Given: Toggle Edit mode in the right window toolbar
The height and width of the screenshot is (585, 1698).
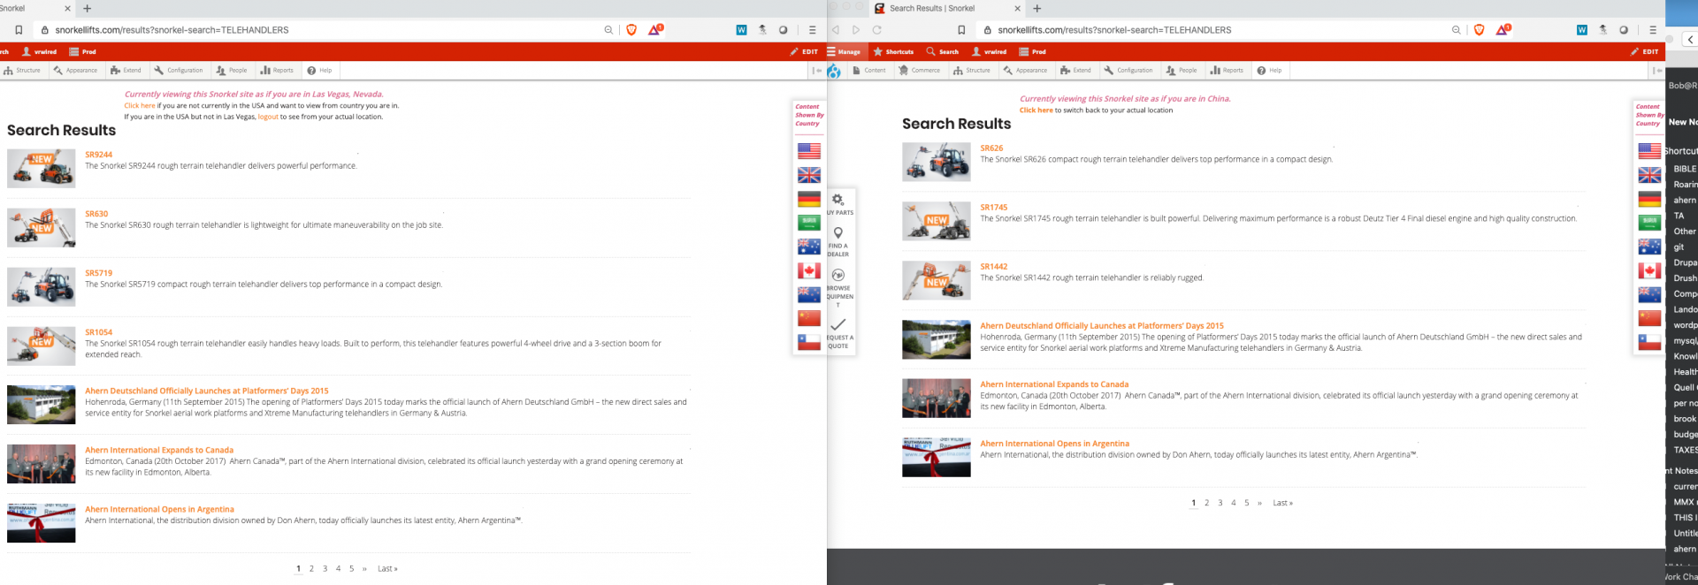Looking at the screenshot, I should [x=1645, y=52].
